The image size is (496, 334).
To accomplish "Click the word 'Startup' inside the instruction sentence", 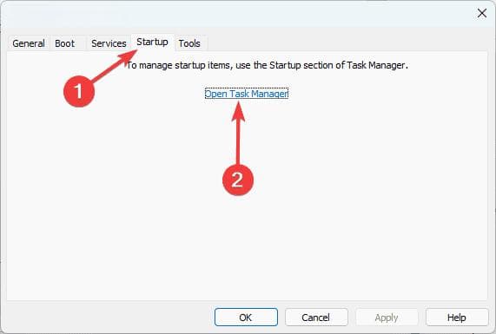I will (285, 65).
